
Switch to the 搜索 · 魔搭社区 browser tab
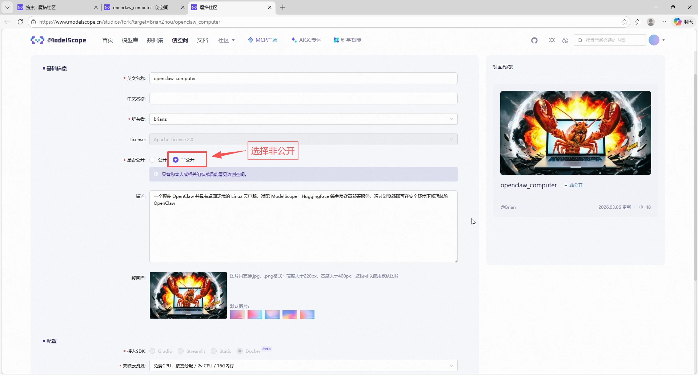(58, 7)
